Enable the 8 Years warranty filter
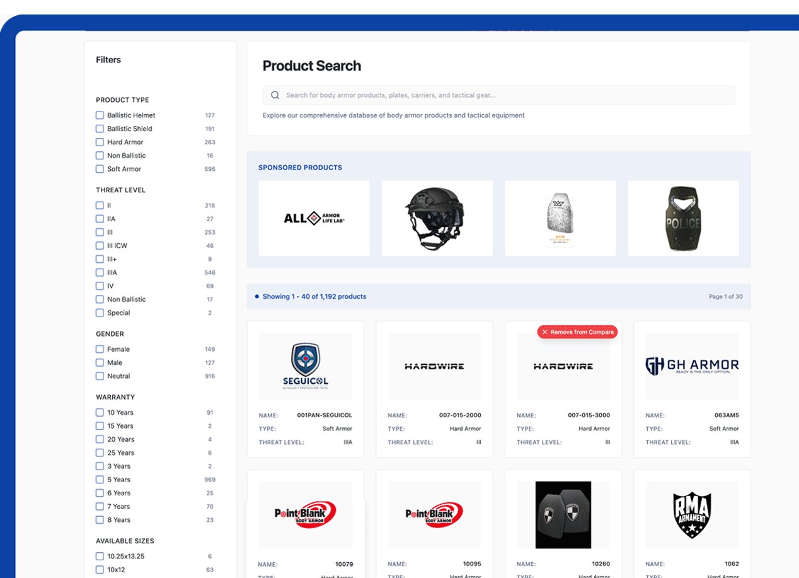This screenshot has width=799, height=578. tap(100, 520)
